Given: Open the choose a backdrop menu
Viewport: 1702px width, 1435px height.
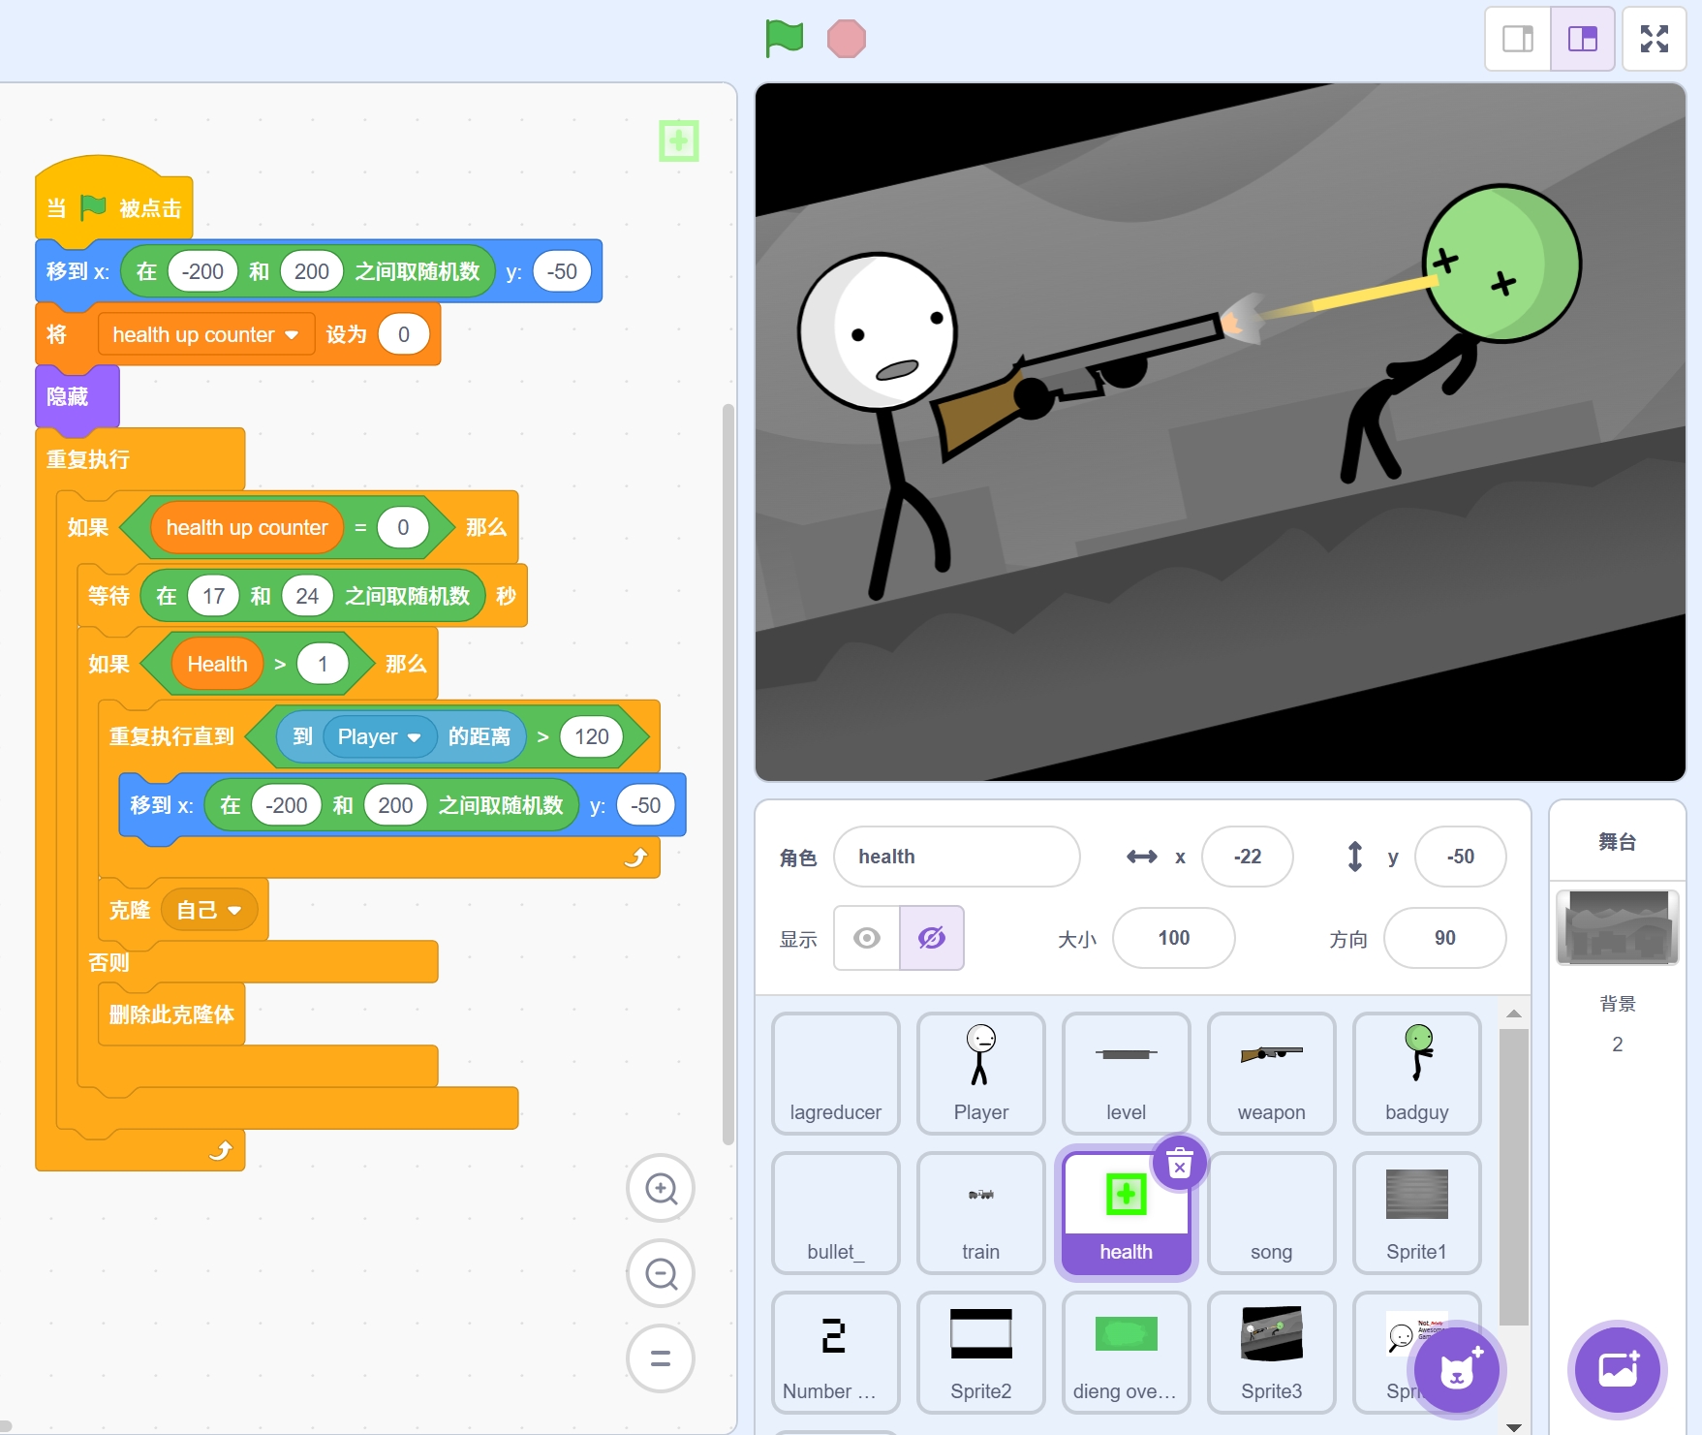Looking at the screenshot, I should pyautogui.click(x=1617, y=1370).
